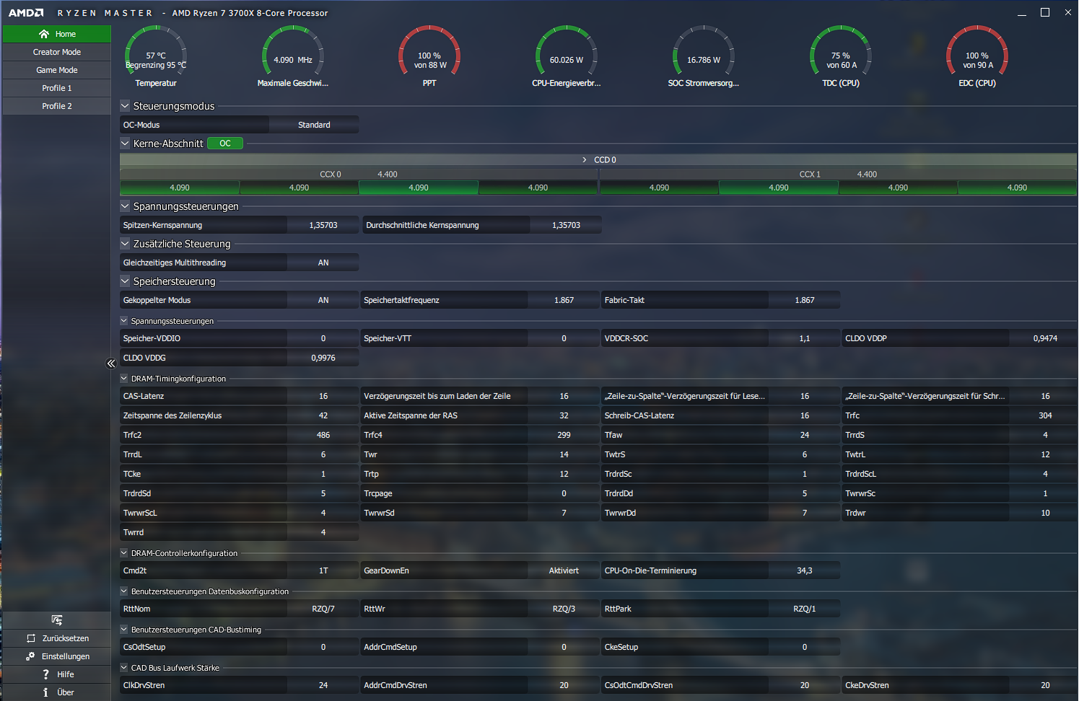Click RttNom value RZQ/7
This screenshot has height=701, width=1079.
coord(323,609)
